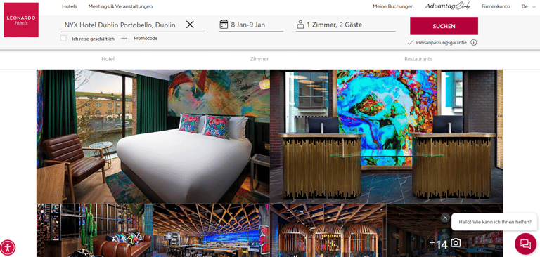The image size is (540, 257).
Task: Open the lounge photo with cactus
Action: coord(95,230)
